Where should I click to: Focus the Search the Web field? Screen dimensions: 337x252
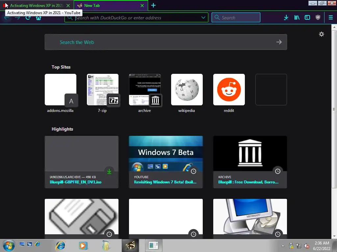[166, 42]
